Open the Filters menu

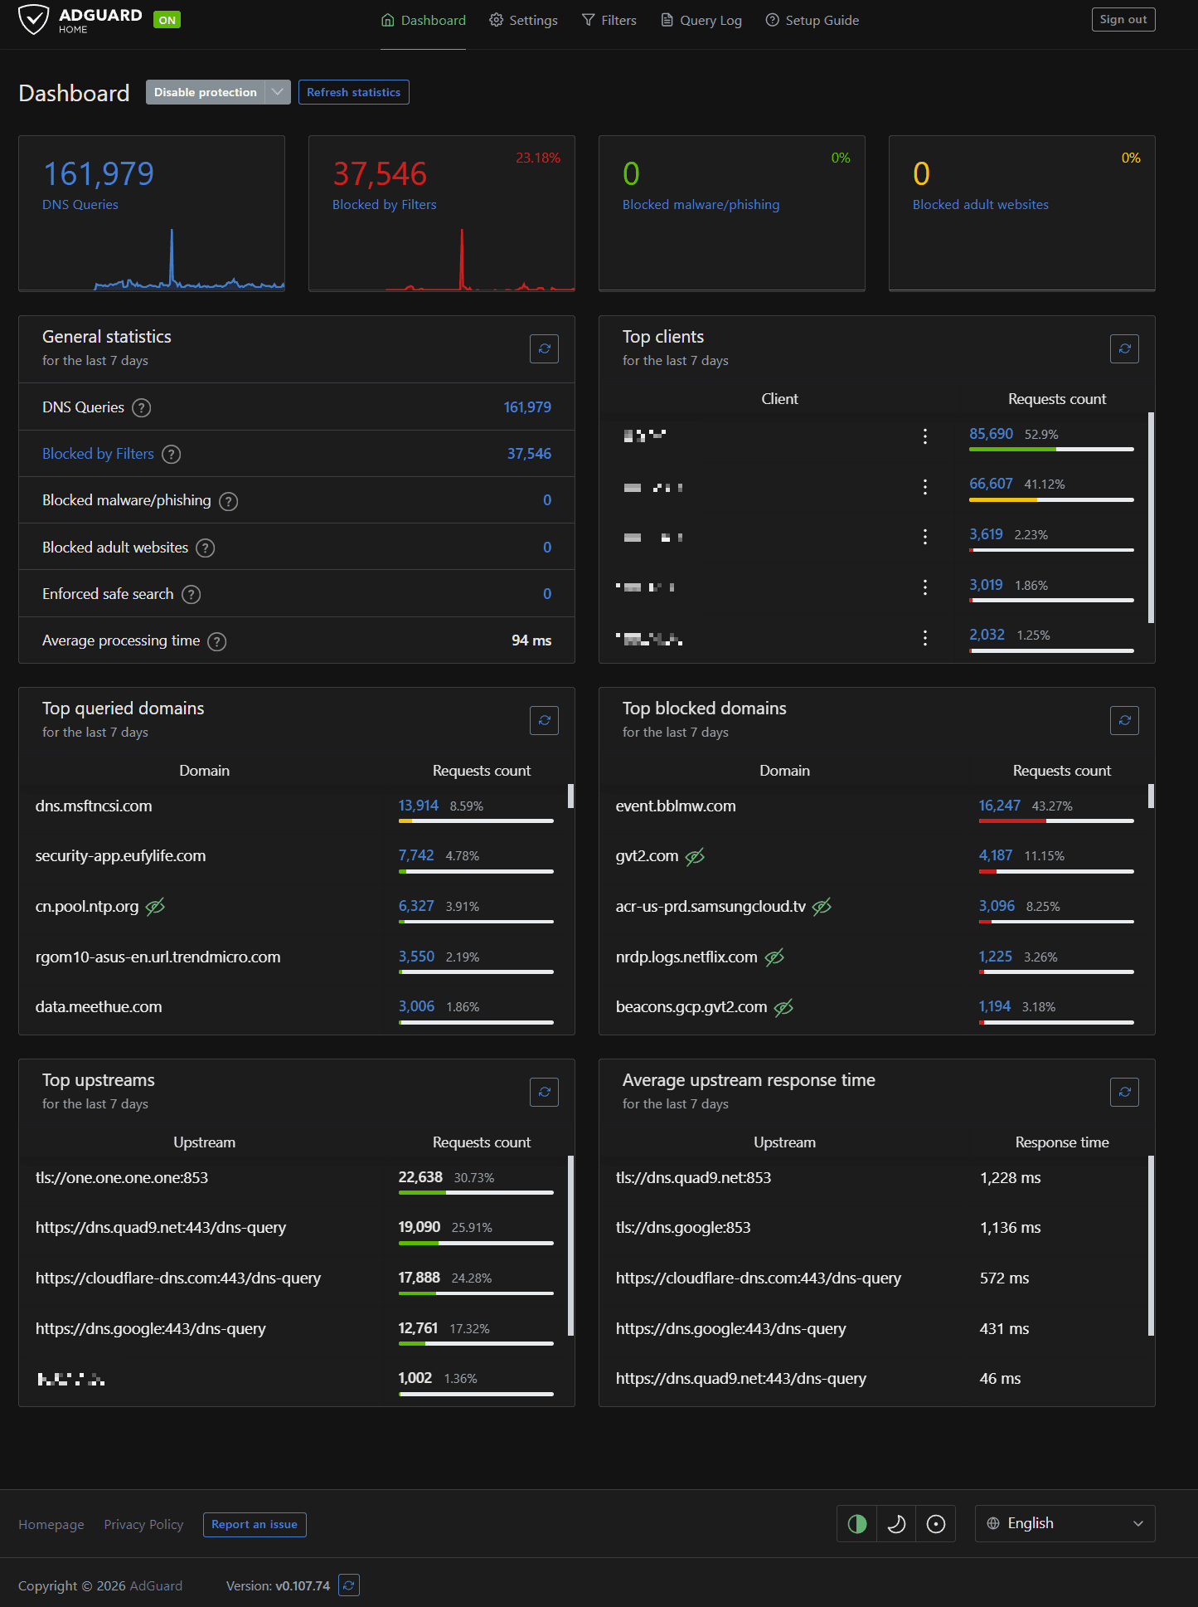point(609,20)
